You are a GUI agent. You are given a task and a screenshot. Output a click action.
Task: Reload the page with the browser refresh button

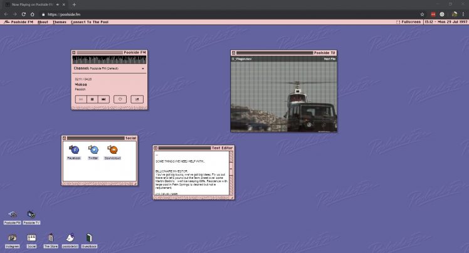[x=23, y=13]
